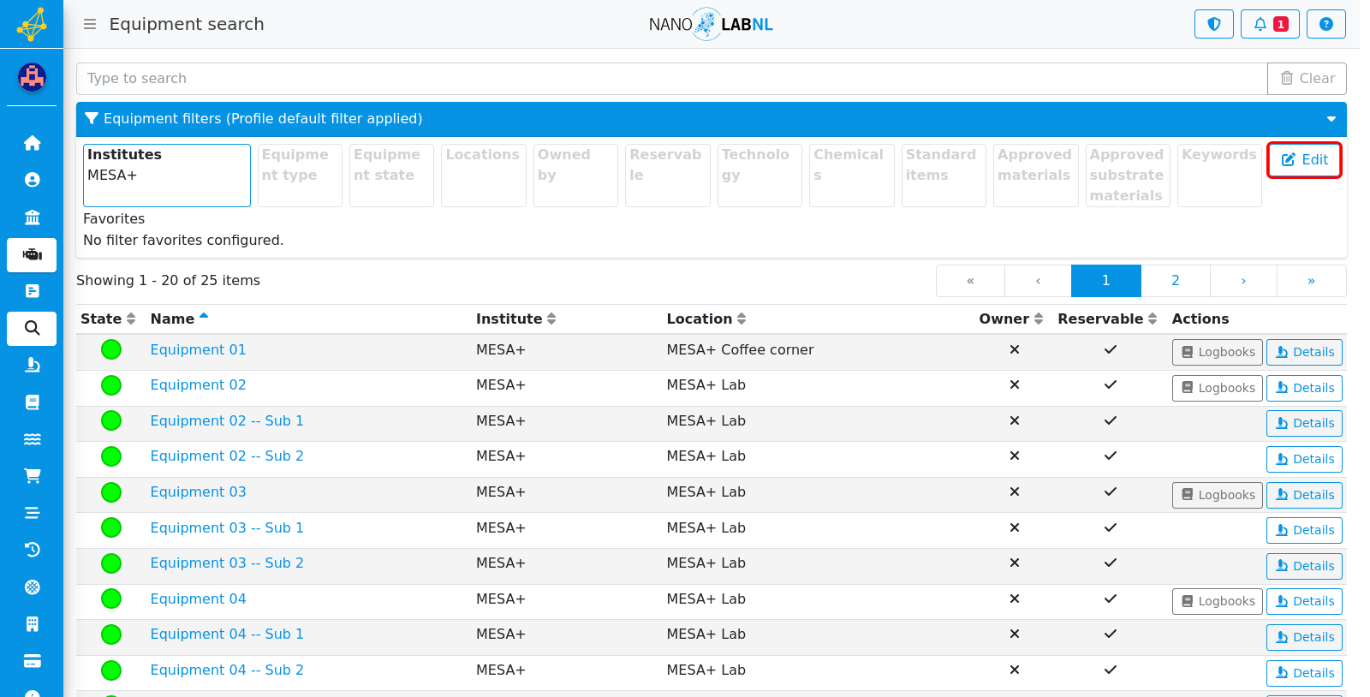The width and height of the screenshot is (1370, 697).
Task: Click the NanoLabNL logo
Action: tap(711, 24)
